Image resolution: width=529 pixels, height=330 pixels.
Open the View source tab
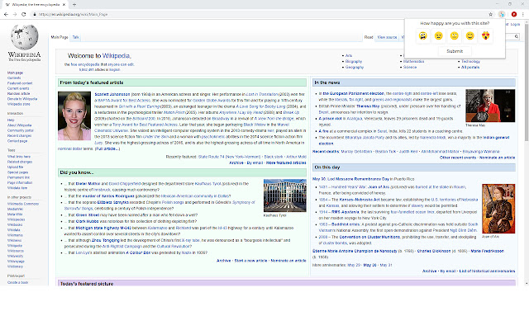(x=387, y=37)
